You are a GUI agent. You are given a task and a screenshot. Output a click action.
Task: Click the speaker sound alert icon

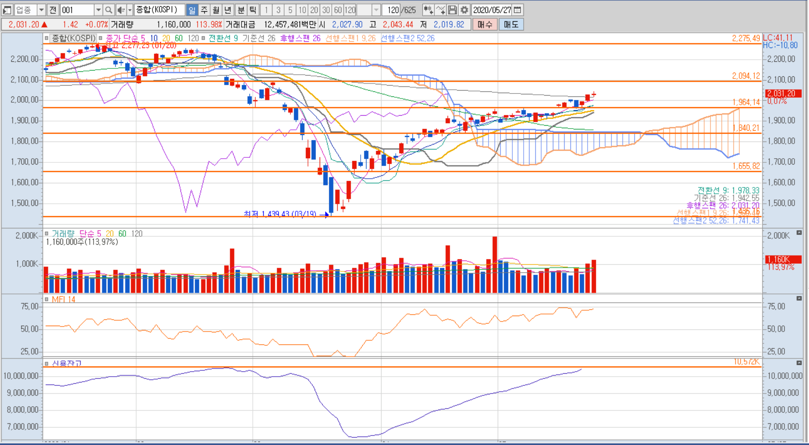(121, 10)
